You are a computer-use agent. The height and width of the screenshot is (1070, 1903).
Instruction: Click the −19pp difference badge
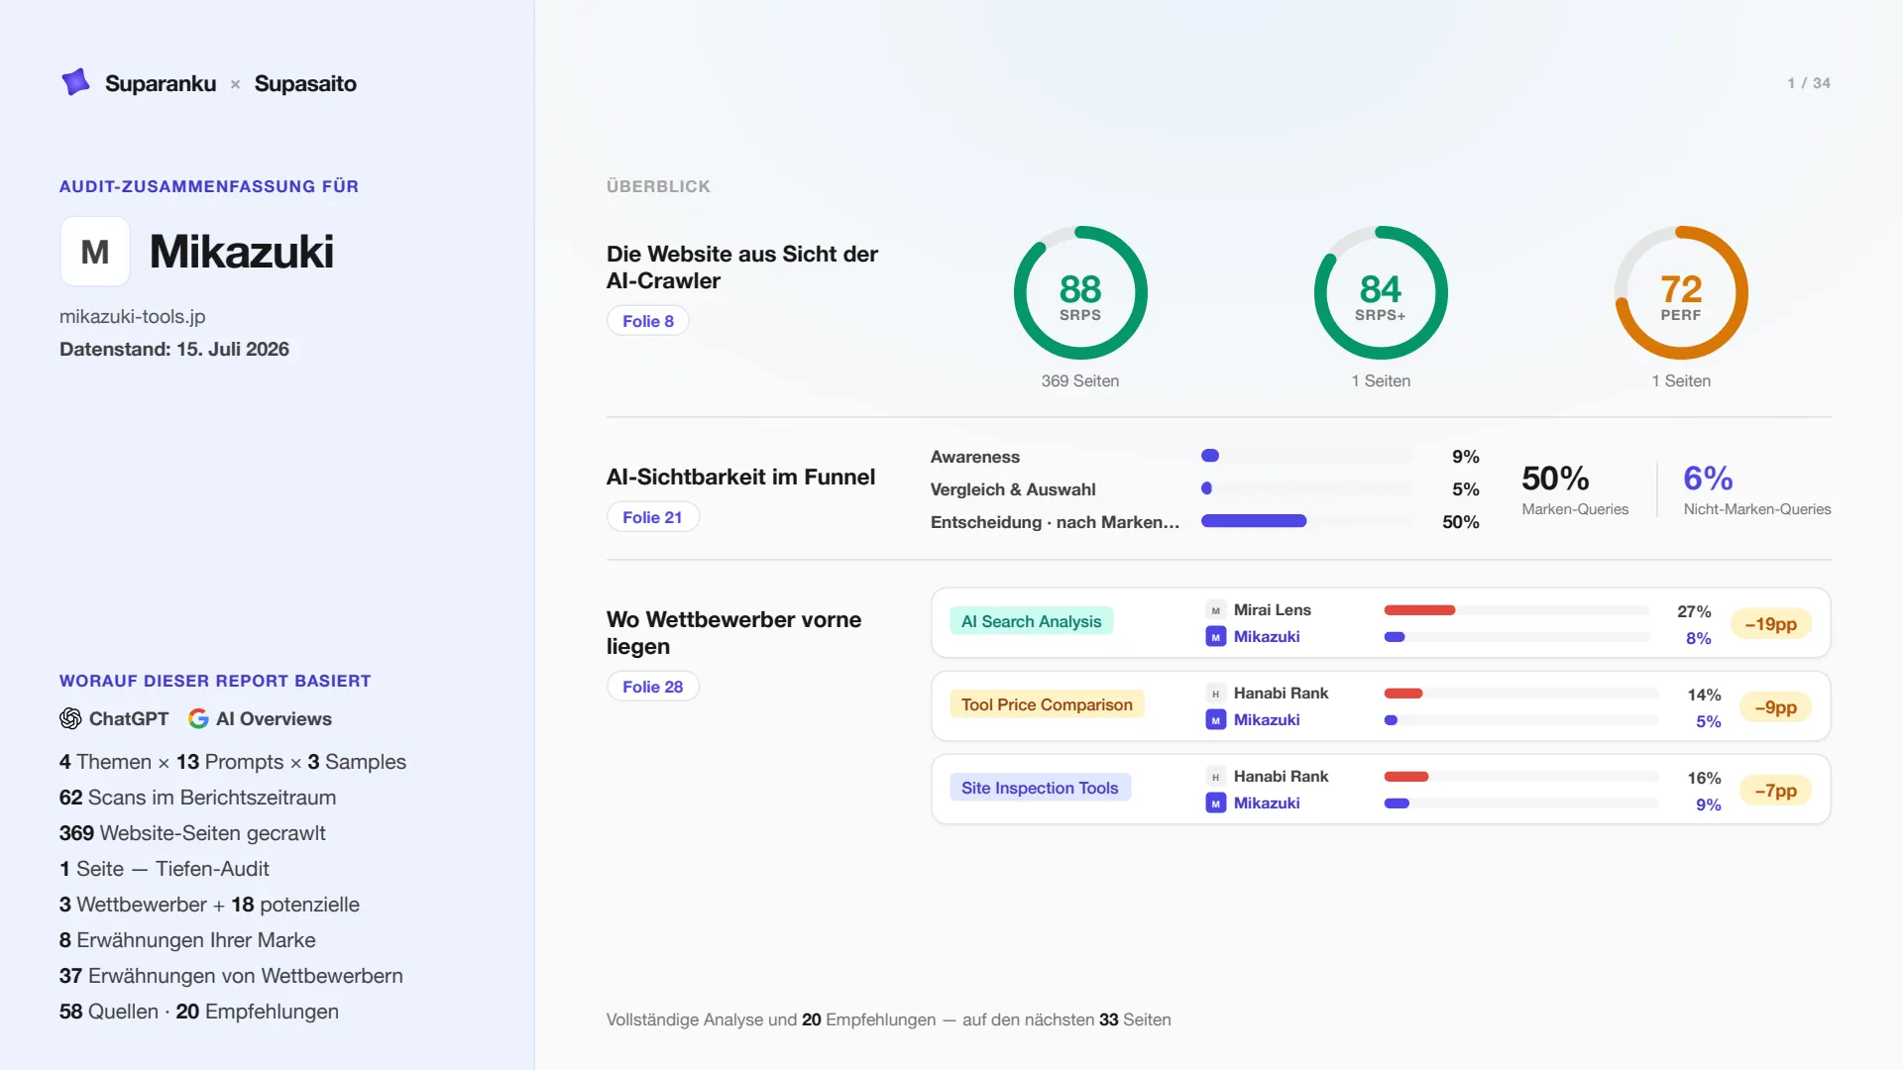coord(1770,624)
